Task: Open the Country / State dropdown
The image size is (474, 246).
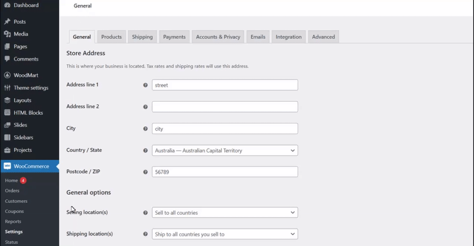Action: point(225,150)
